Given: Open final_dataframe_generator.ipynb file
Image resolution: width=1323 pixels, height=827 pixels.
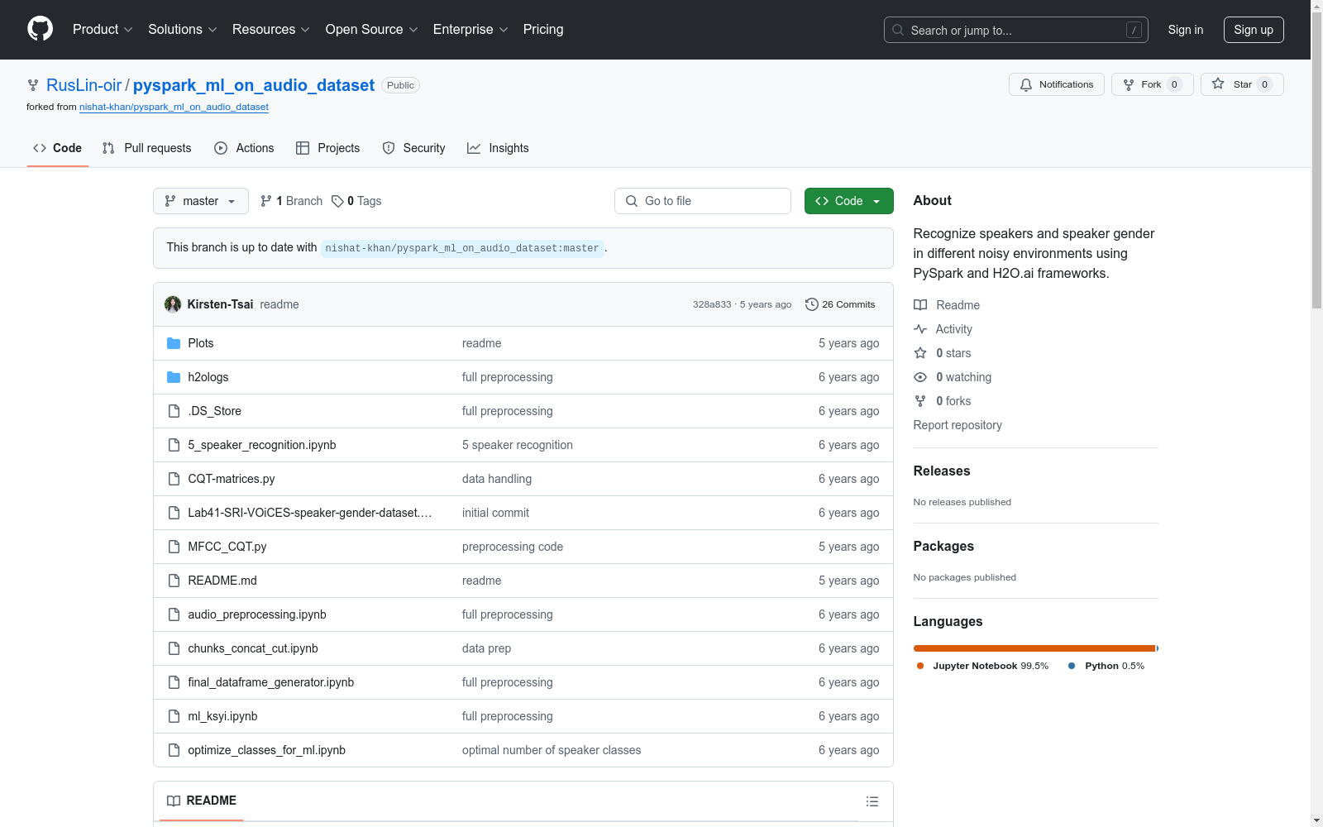Looking at the screenshot, I should (271, 682).
